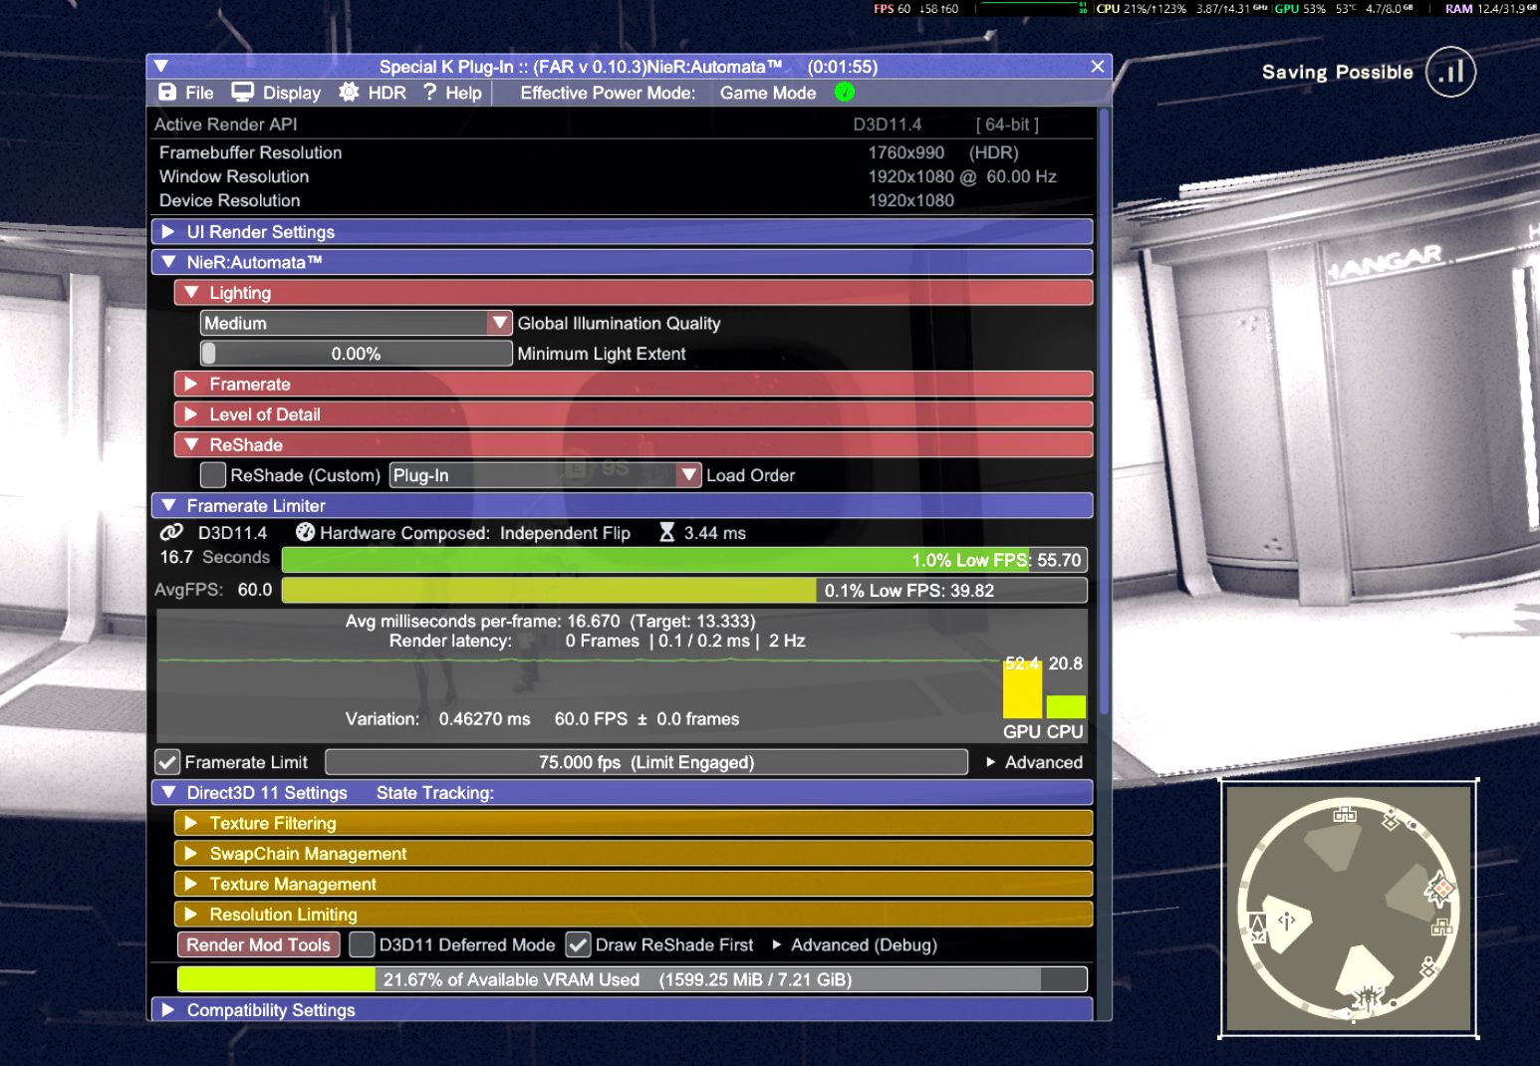Click the 75.000 fps Framerate Limit slider
The height and width of the screenshot is (1066, 1540).
(646, 762)
